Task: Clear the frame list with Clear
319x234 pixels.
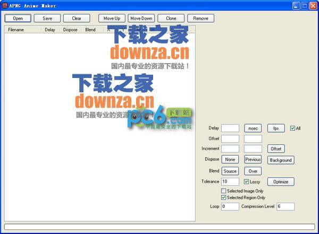Action: point(77,18)
